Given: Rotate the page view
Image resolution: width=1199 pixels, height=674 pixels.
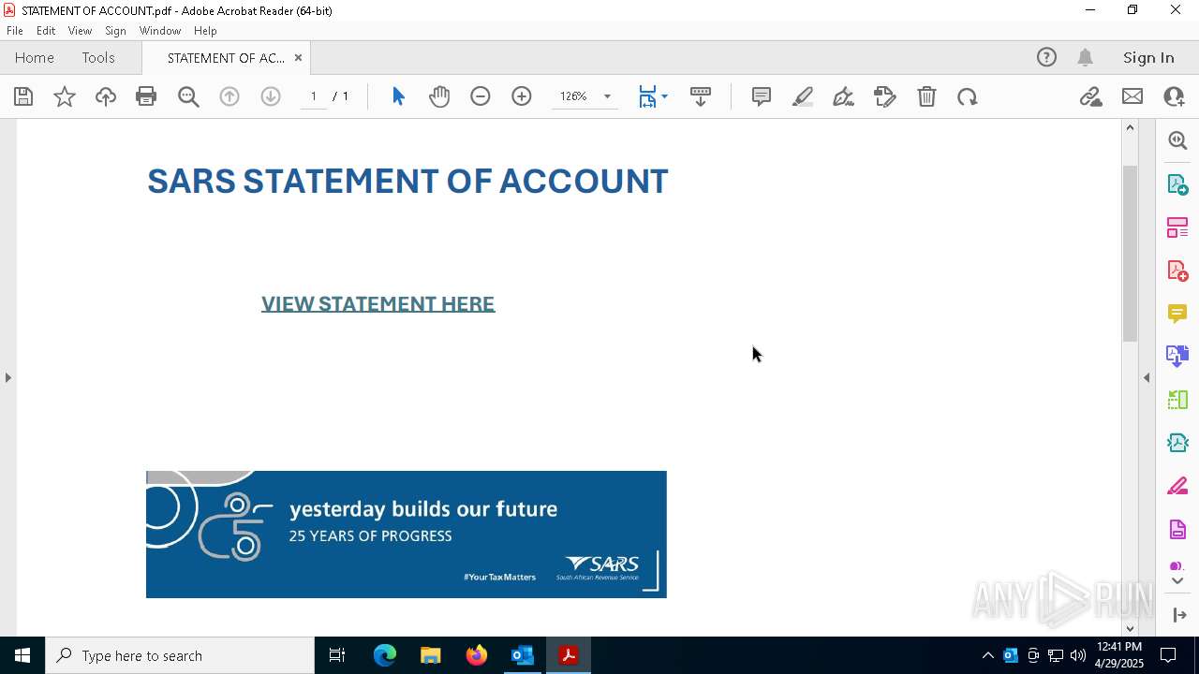Looking at the screenshot, I should (x=968, y=96).
